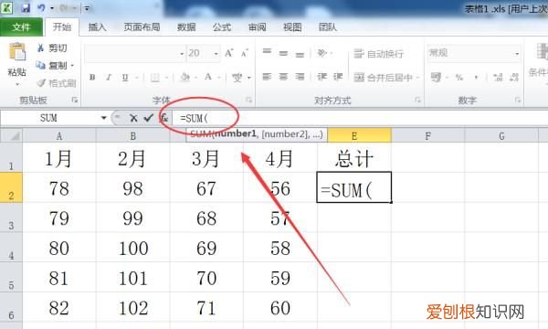Screen dimensions: 548x329
Task: Click the comma style icon
Action: [476, 78]
